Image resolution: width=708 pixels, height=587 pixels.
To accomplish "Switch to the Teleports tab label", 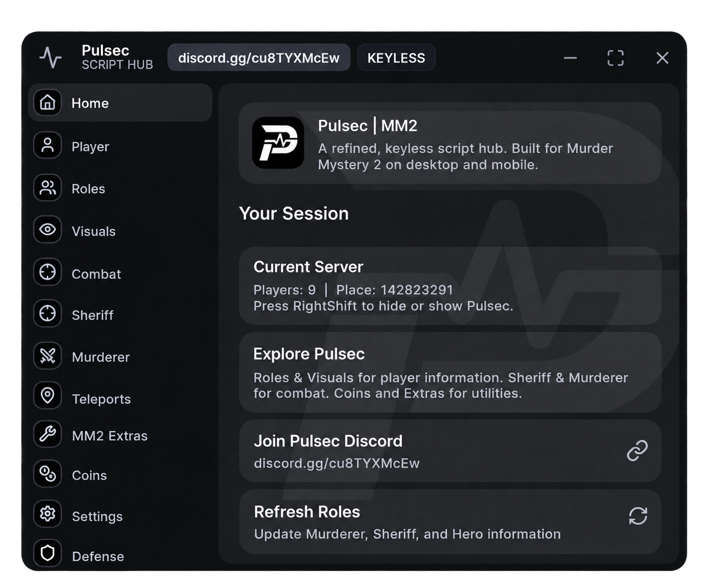I will point(101,399).
